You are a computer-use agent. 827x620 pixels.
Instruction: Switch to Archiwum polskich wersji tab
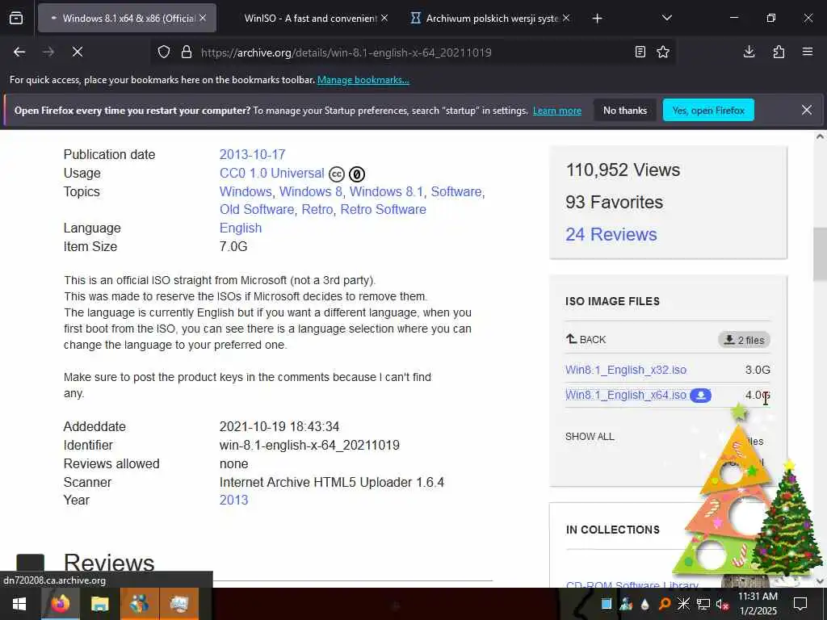coord(492,19)
